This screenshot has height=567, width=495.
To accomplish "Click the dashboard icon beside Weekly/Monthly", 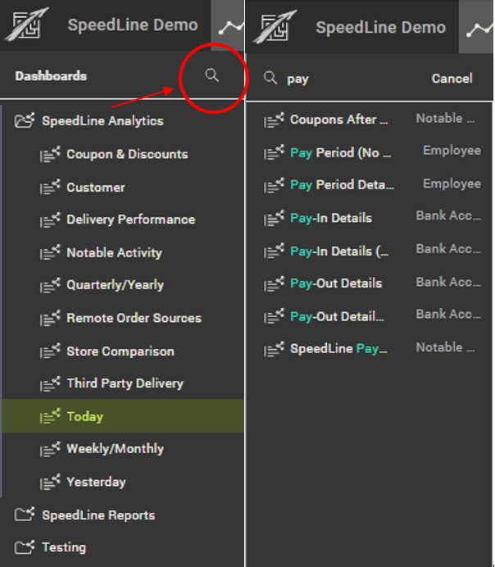I will point(50,449).
